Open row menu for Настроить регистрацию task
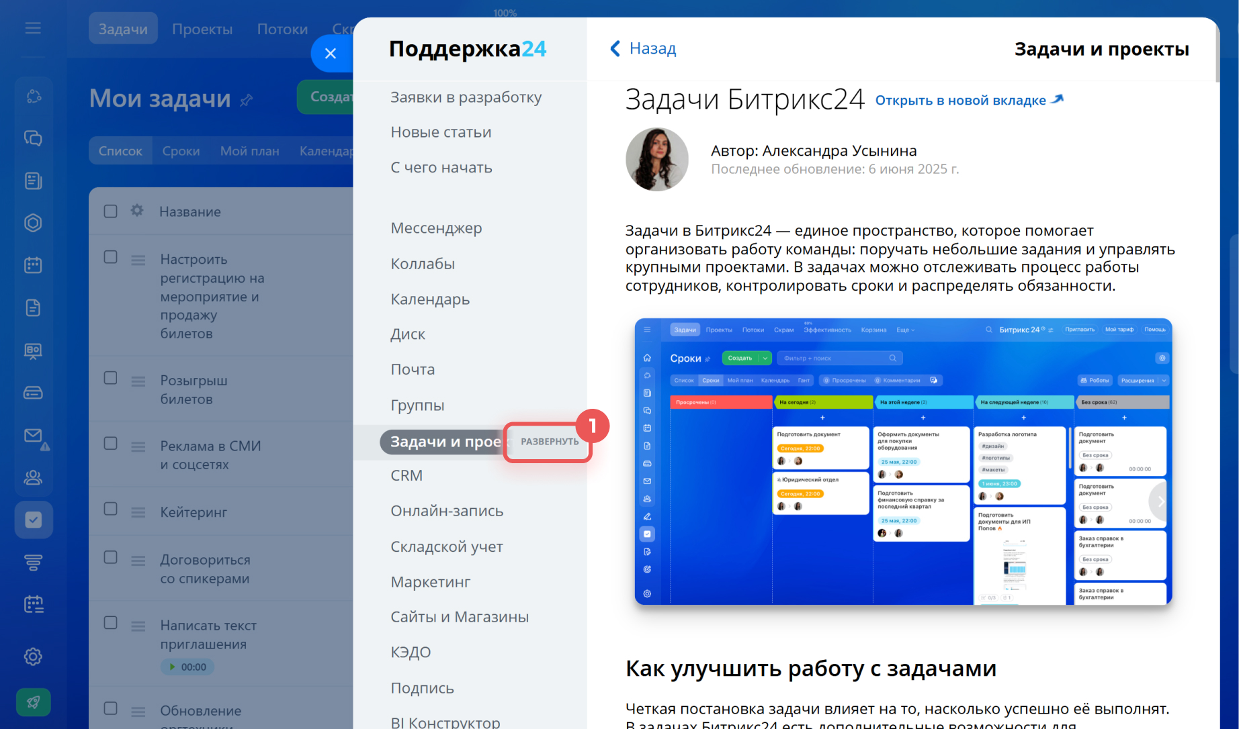 click(138, 260)
